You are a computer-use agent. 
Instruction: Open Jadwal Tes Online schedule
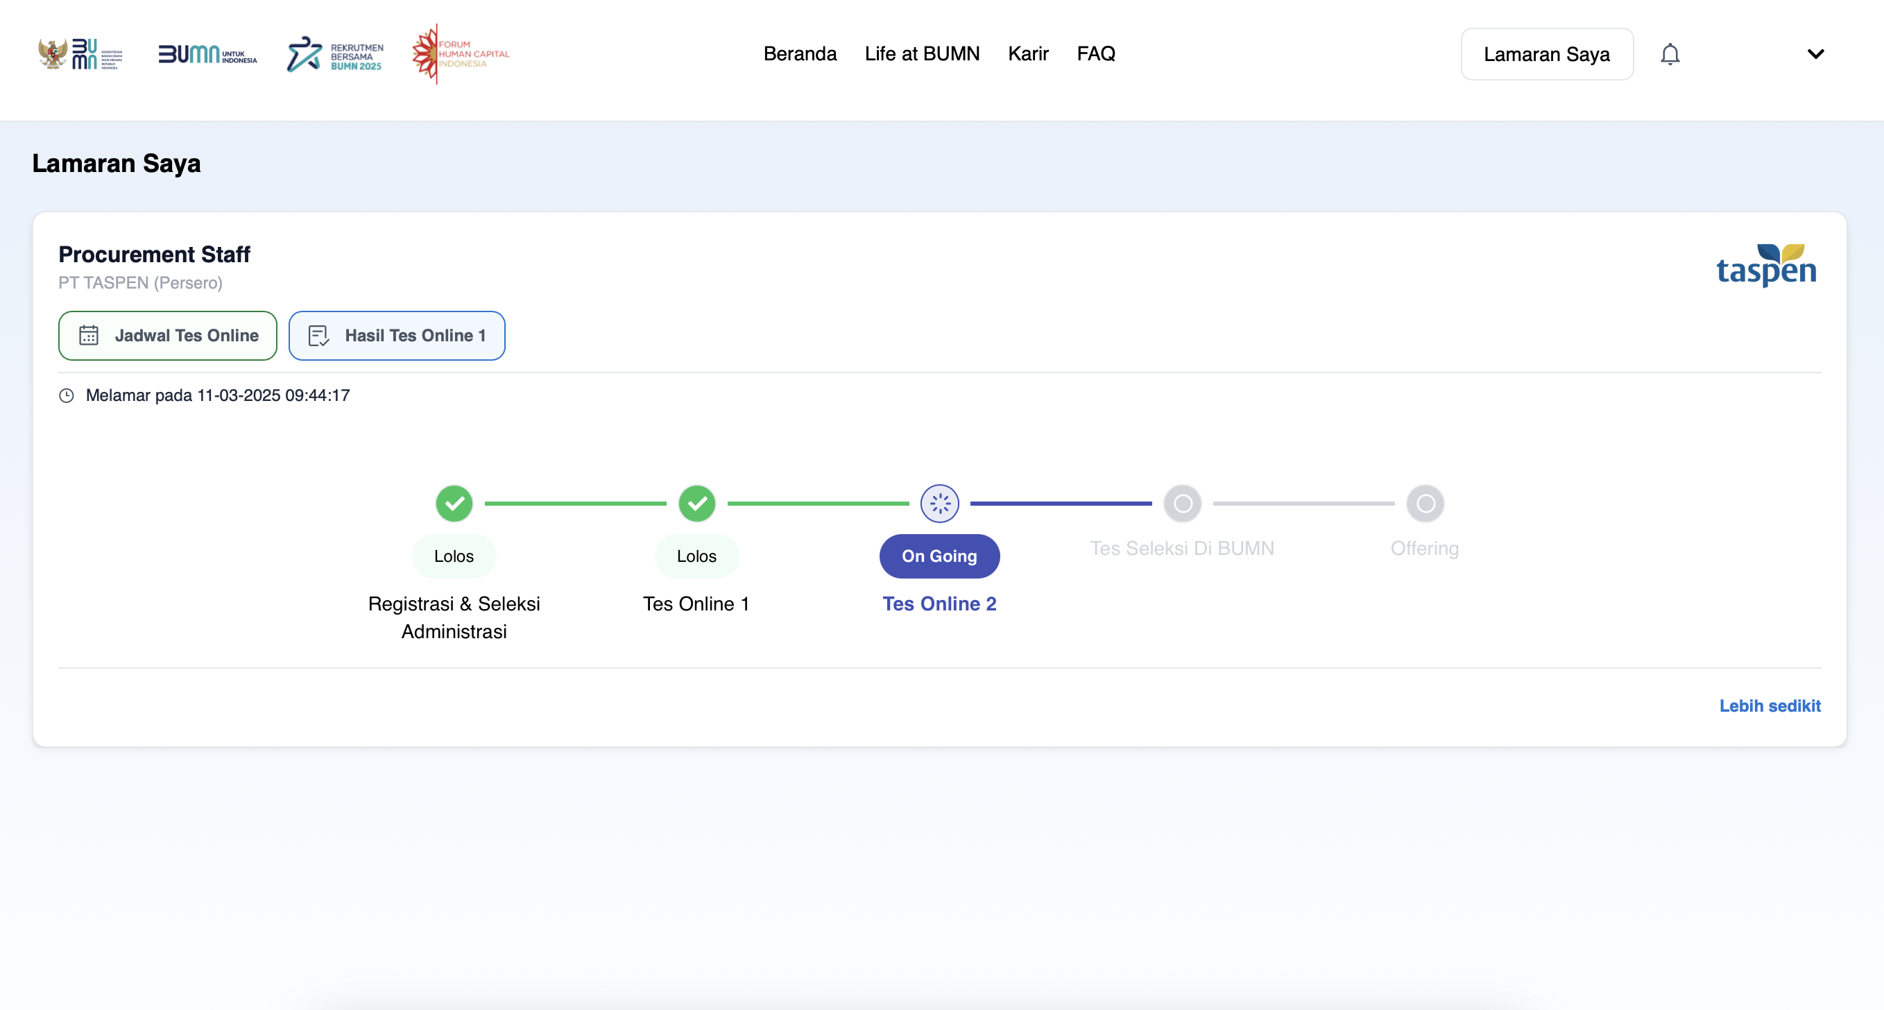click(167, 336)
